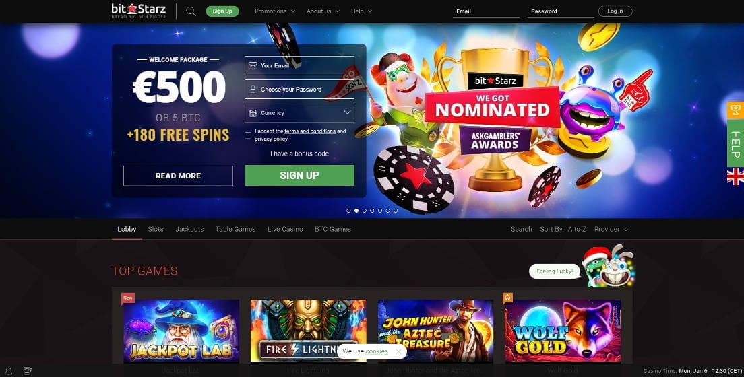Open the Wolf Gold game thumbnail
This screenshot has width=744, height=377.
click(x=563, y=331)
